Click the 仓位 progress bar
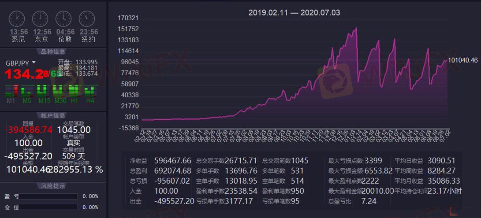The width and height of the screenshot is (481, 218). (x=48, y=207)
